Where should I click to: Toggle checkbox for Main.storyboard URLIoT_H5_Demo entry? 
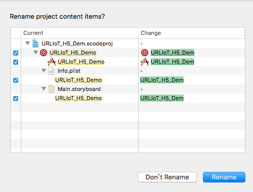click(x=16, y=99)
